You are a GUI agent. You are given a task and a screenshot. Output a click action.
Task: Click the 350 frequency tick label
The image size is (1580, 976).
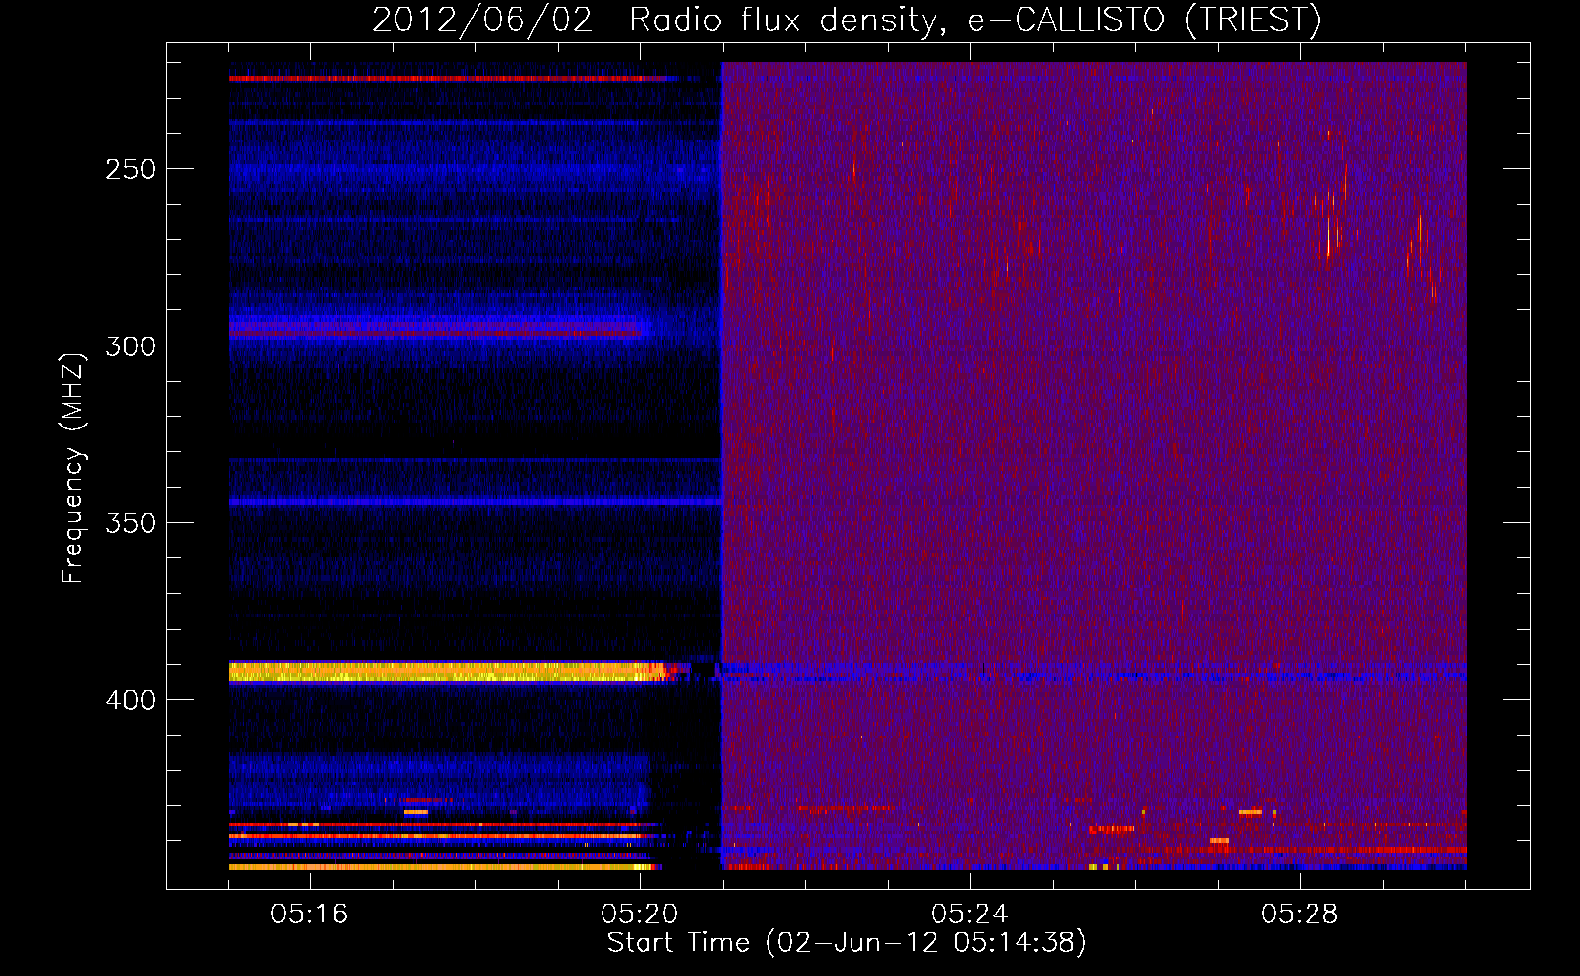(x=131, y=523)
